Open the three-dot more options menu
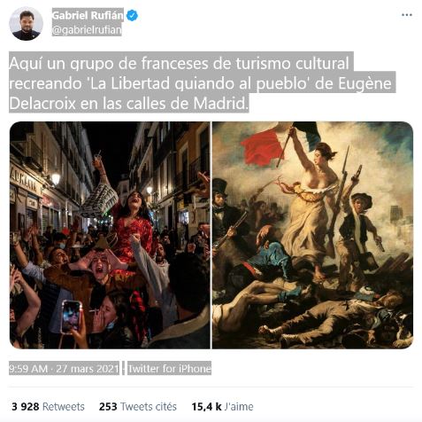Image resolution: width=422 pixels, height=422 pixels. click(407, 15)
